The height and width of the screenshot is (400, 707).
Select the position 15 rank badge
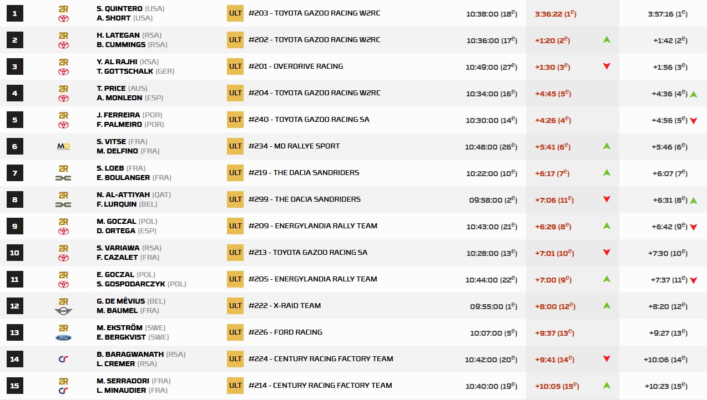coord(15,386)
